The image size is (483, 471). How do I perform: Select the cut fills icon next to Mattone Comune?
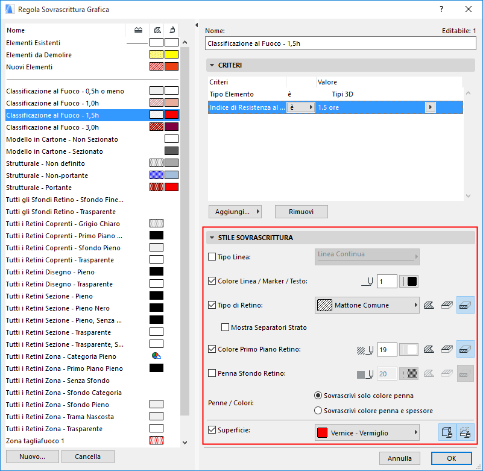(465, 305)
